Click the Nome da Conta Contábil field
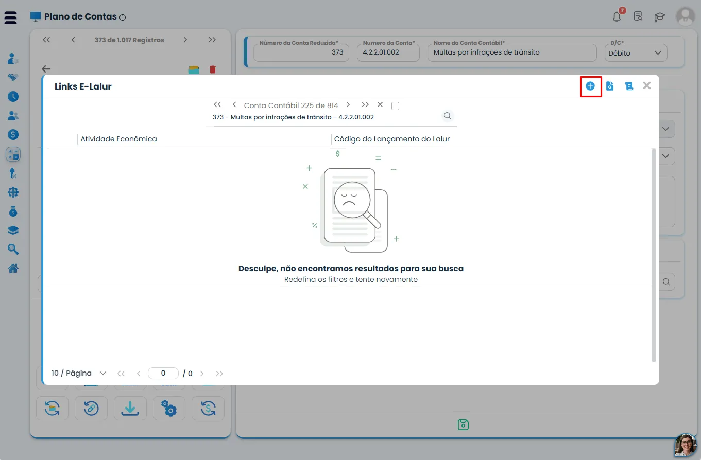The image size is (701, 460). pos(513,52)
